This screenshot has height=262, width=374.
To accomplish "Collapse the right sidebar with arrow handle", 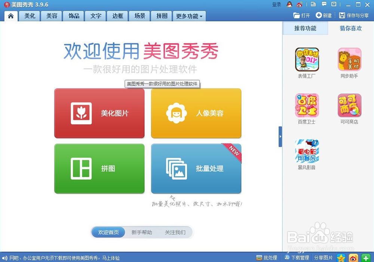I will click(280, 137).
